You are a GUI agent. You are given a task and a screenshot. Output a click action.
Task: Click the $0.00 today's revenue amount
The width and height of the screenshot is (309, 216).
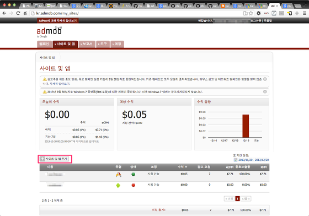(x=57, y=115)
